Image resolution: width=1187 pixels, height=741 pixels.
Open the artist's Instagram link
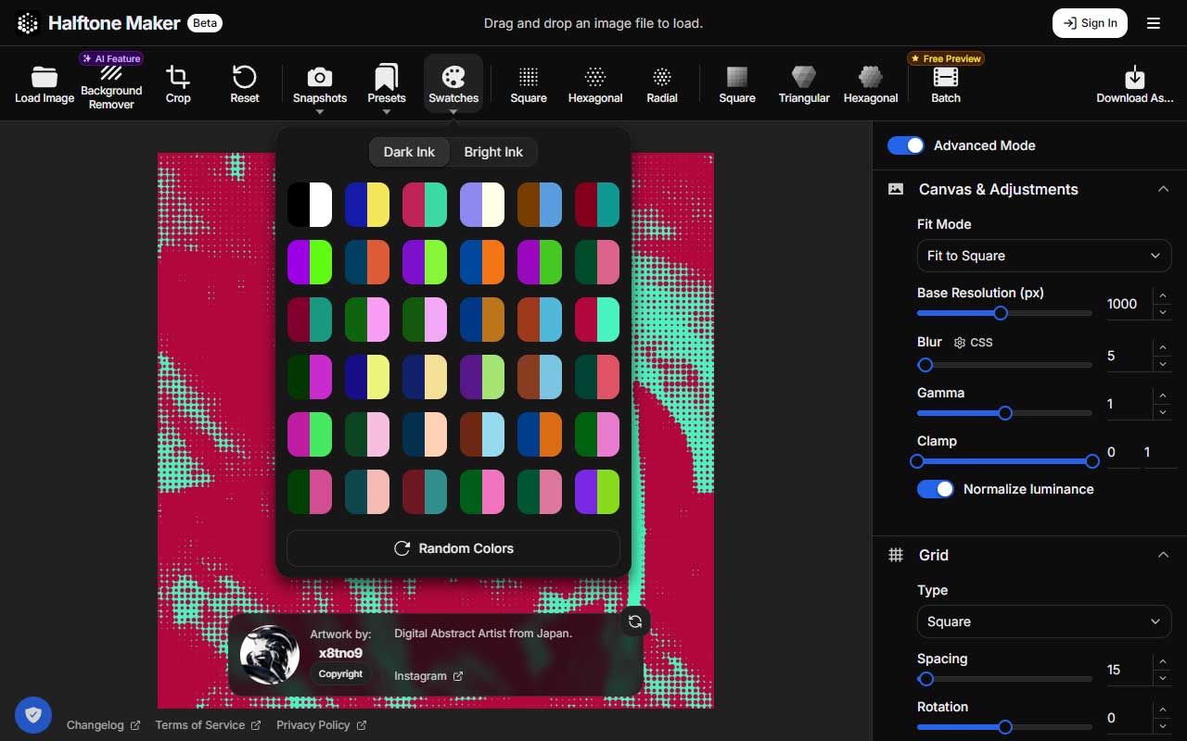click(x=428, y=676)
